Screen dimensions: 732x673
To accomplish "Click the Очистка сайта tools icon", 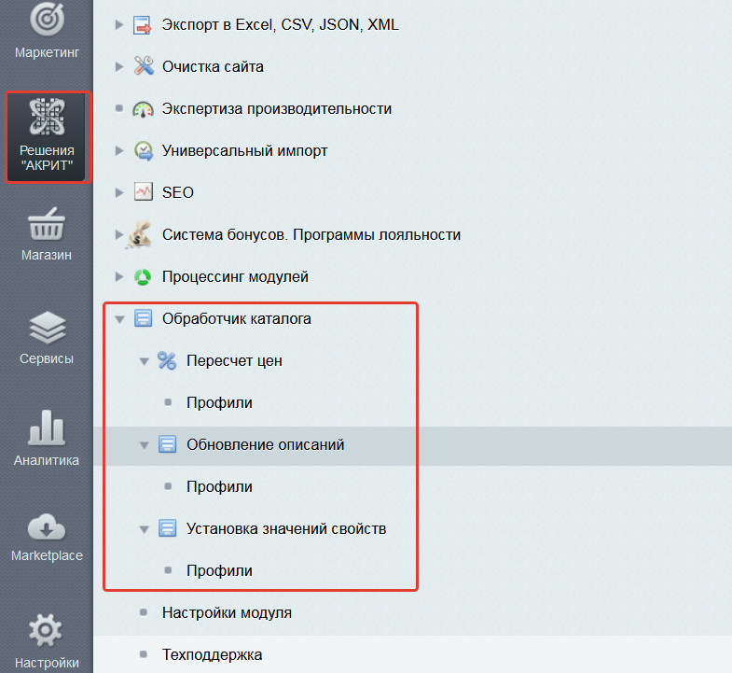I will [x=143, y=66].
